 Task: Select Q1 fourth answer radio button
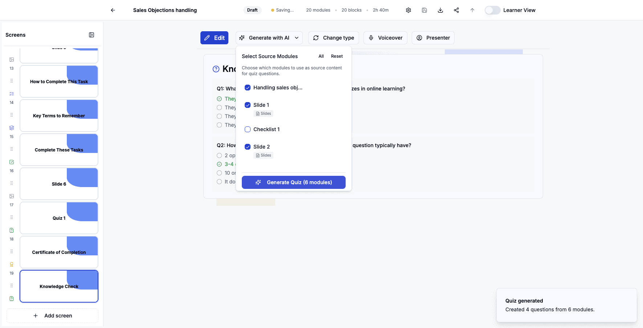point(219,125)
